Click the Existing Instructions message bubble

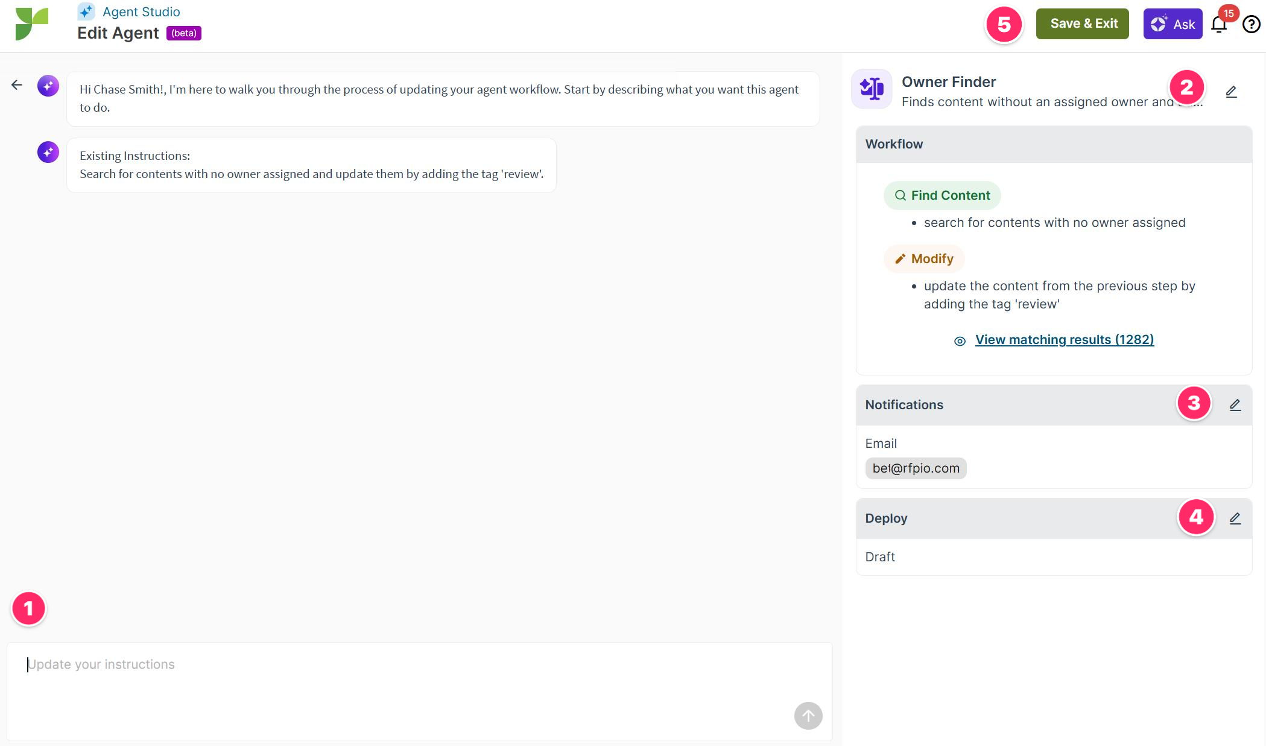(311, 165)
